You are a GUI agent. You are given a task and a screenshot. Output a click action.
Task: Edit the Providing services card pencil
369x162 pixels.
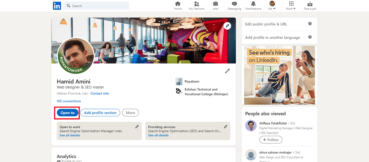225,127
